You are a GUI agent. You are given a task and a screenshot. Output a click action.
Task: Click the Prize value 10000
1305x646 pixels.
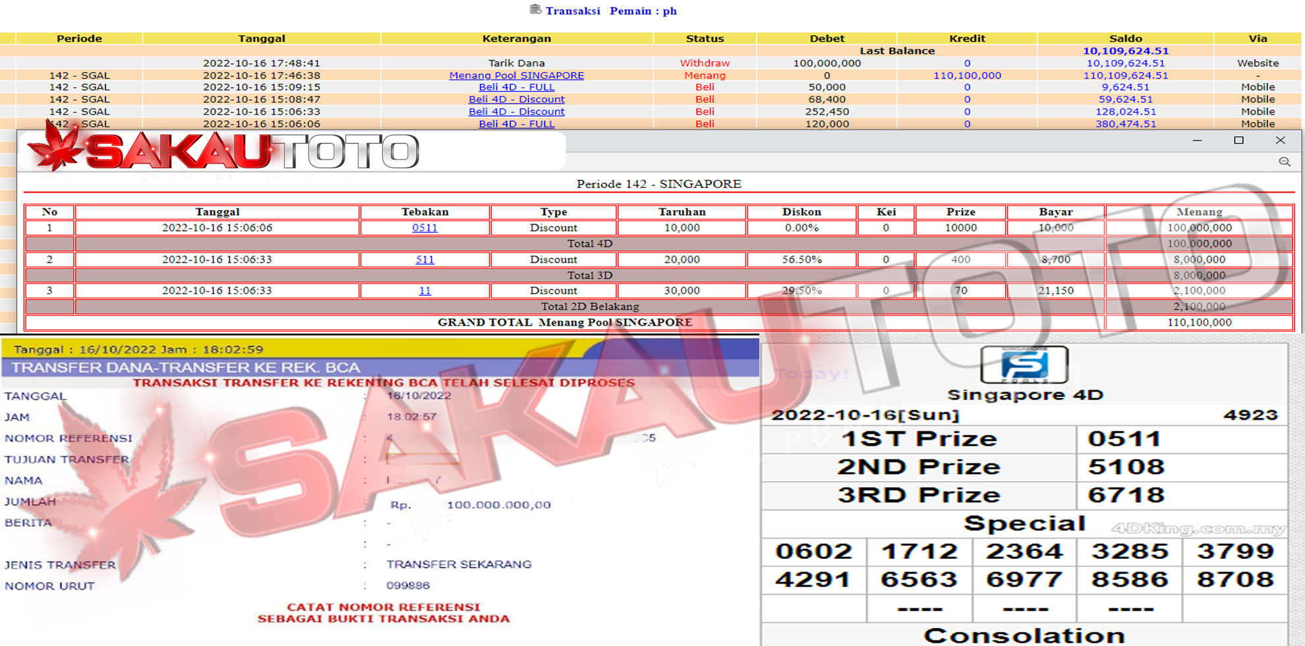pyautogui.click(x=960, y=227)
